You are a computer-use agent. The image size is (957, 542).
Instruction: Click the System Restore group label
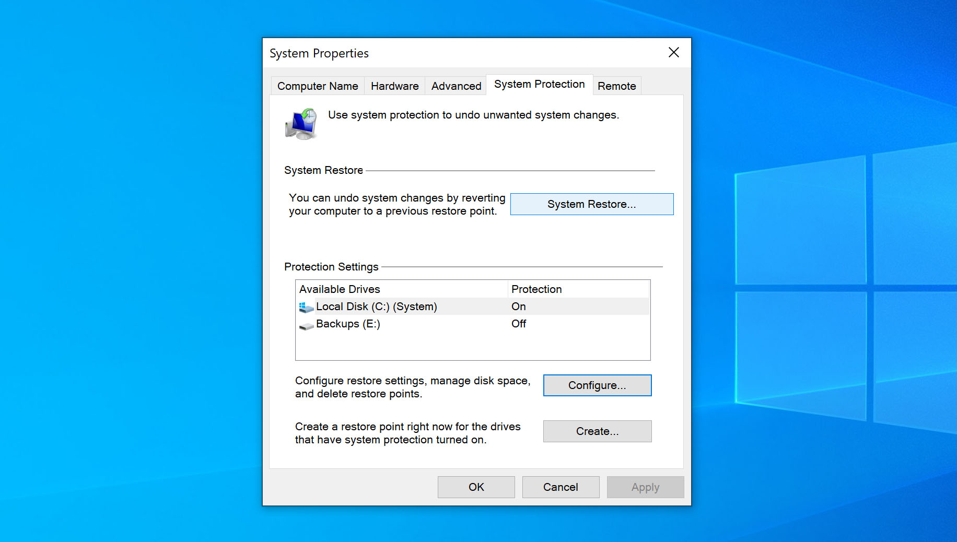click(x=323, y=170)
